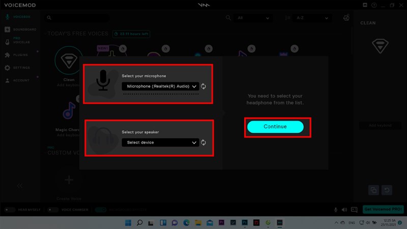Open Windows taskbar search

[x=139, y=223]
